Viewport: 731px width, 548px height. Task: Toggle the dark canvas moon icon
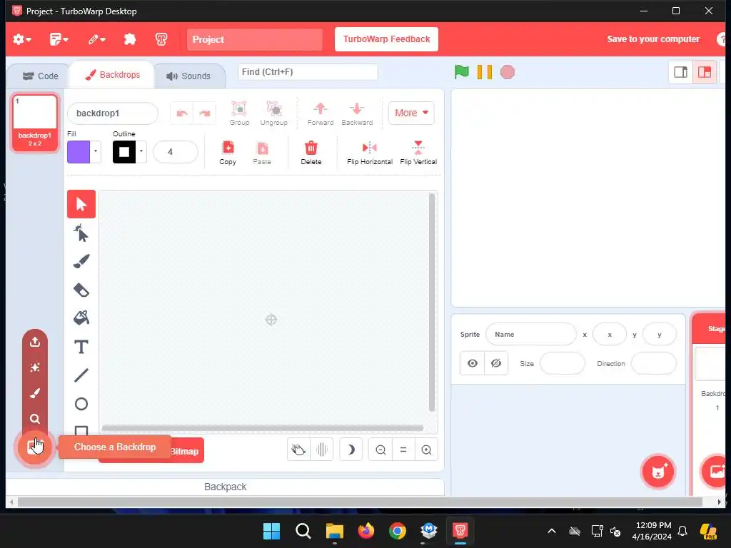pyautogui.click(x=351, y=450)
